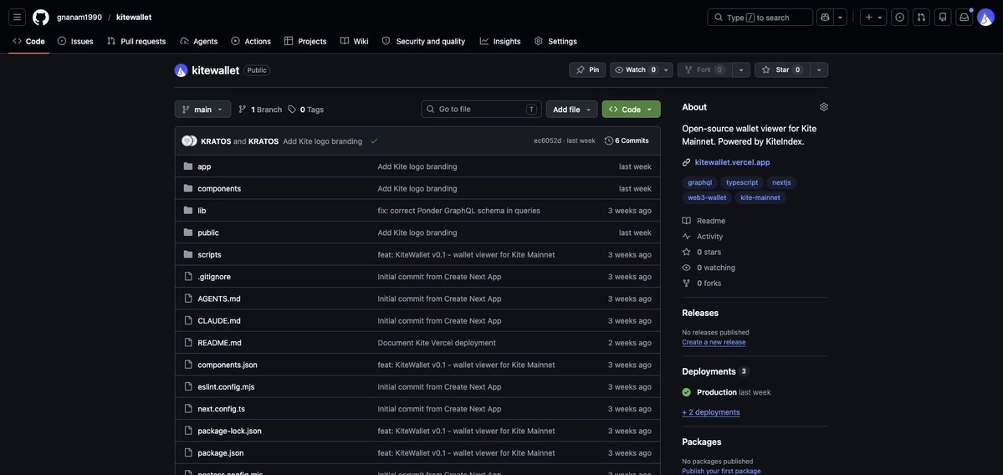
Task: Click the graphql topic tag
Action: click(x=700, y=183)
